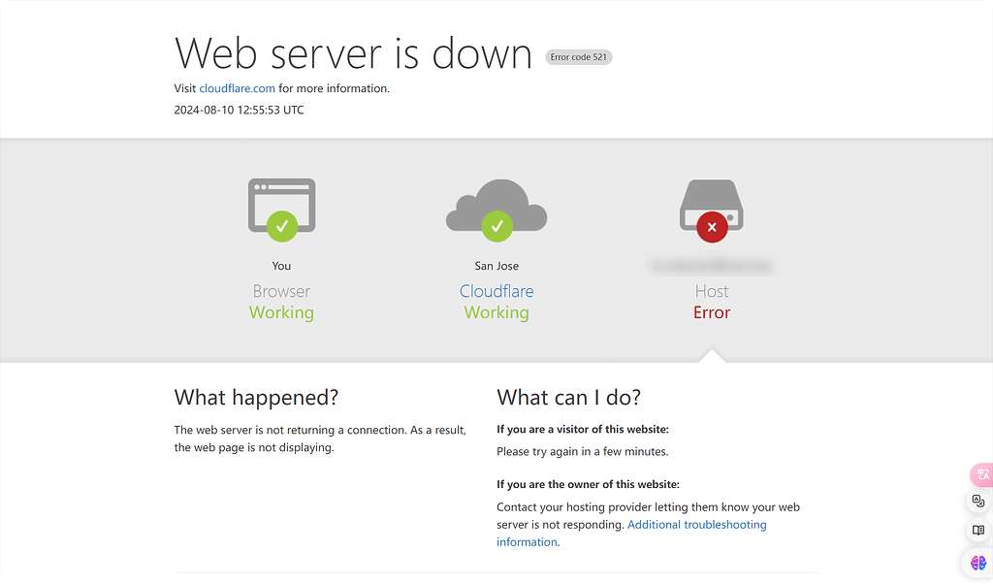Screen dimensions: 993x584
Task: Follow the blue Cloudflare status link
Action: (496, 291)
